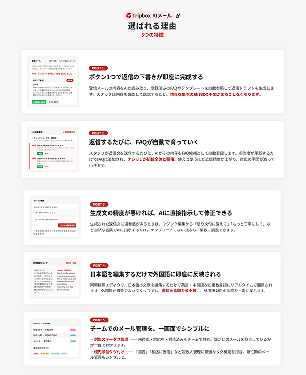Click the green FAQ send button in mail mockup
Screen dimensions: 306x375
point(39,102)
